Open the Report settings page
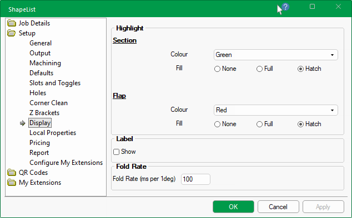The image size is (352, 218). (x=39, y=153)
